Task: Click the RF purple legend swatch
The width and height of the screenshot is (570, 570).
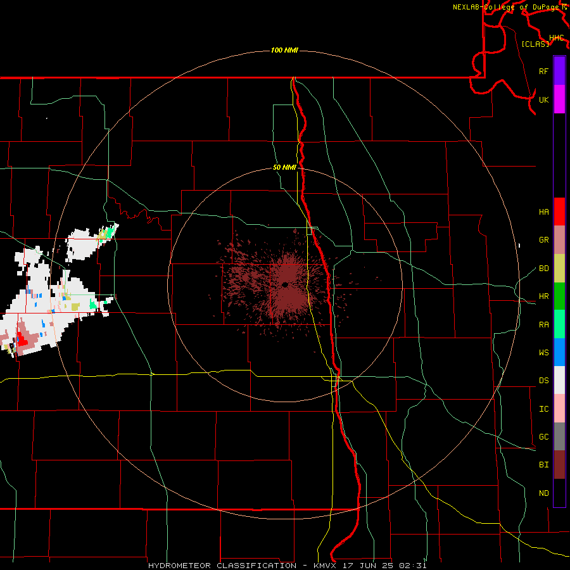Action: pyautogui.click(x=559, y=71)
